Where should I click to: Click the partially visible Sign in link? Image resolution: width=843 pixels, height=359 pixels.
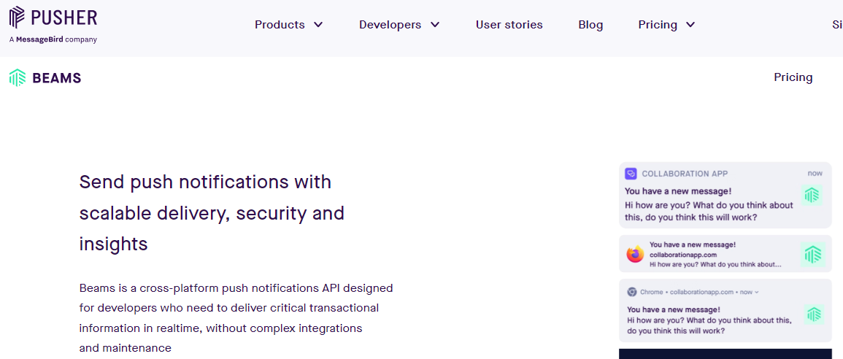point(837,25)
